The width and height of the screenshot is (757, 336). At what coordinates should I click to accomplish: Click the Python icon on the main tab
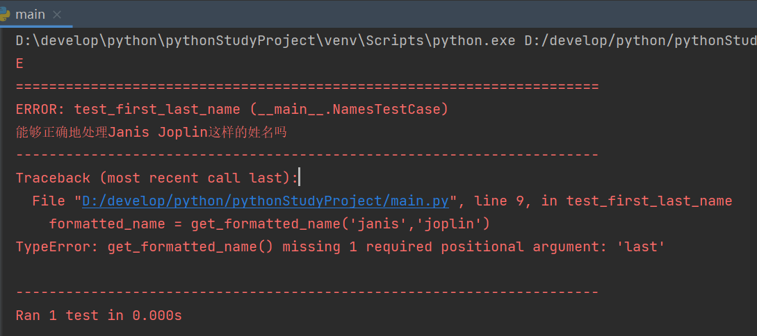pyautogui.click(x=7, y=14)
